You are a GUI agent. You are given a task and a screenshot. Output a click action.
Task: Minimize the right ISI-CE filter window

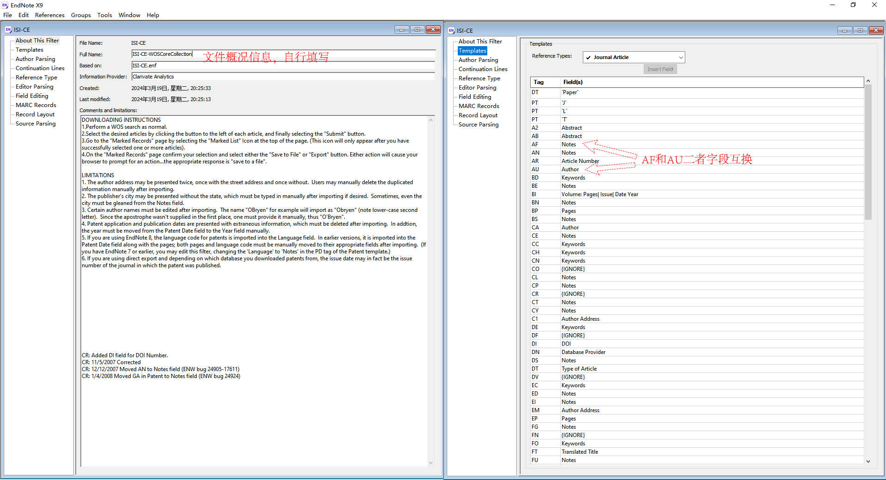pos(844,30)
